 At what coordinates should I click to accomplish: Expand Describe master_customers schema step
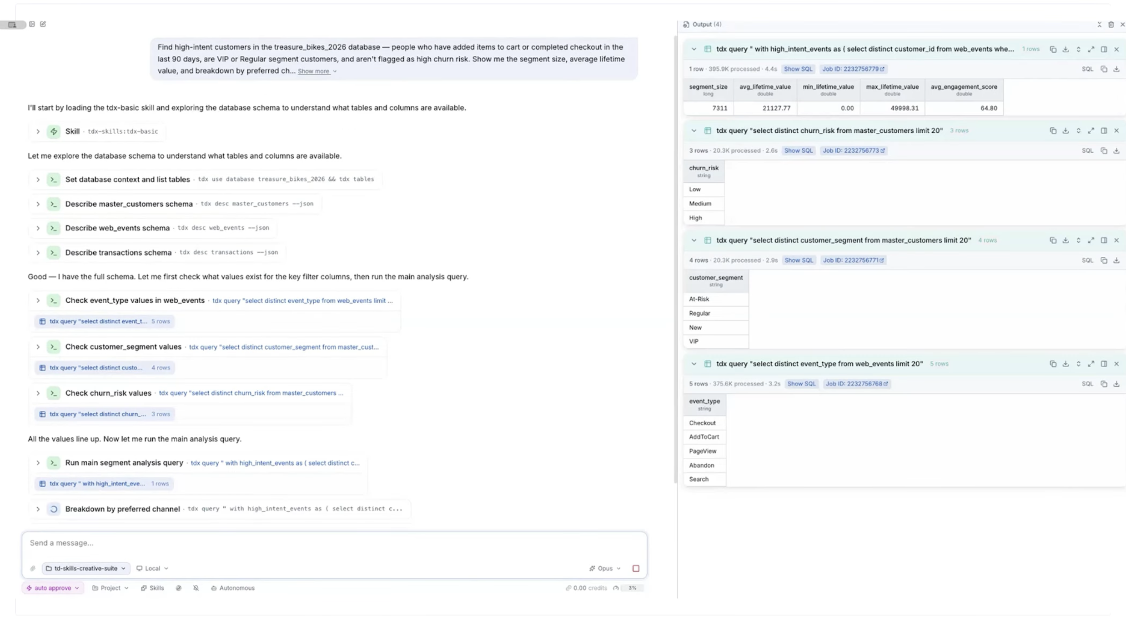(38, 204)
